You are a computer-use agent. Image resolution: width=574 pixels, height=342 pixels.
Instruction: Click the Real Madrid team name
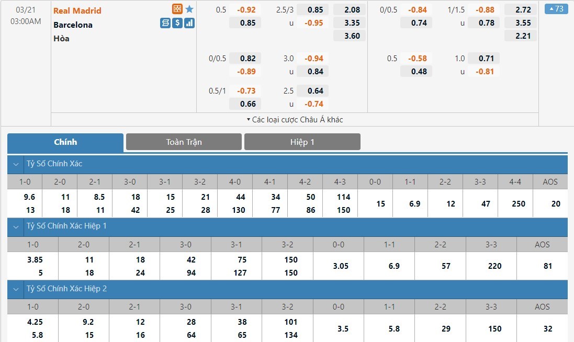tap(77, 10)
